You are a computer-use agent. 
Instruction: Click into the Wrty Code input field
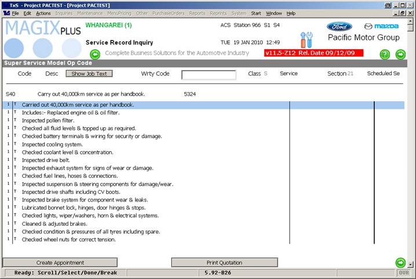(x=209, y=75)
